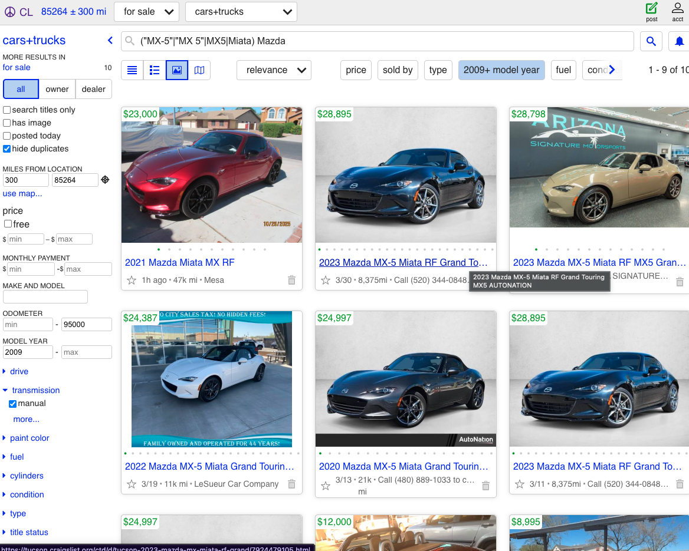Switch to map view icon

click(199, 70)
